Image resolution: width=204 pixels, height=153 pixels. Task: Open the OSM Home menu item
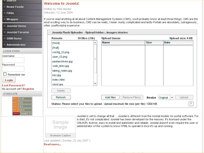pyautogui.click(x=22, y=38)
